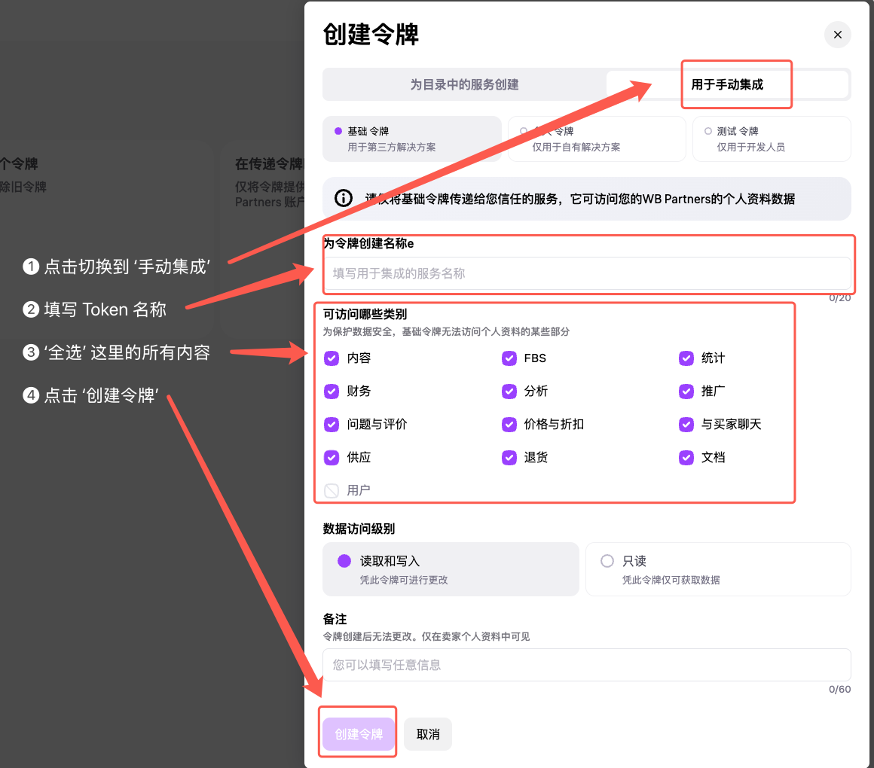
Task: Click the 数据访问级别 heading
Action: [359, 529]
